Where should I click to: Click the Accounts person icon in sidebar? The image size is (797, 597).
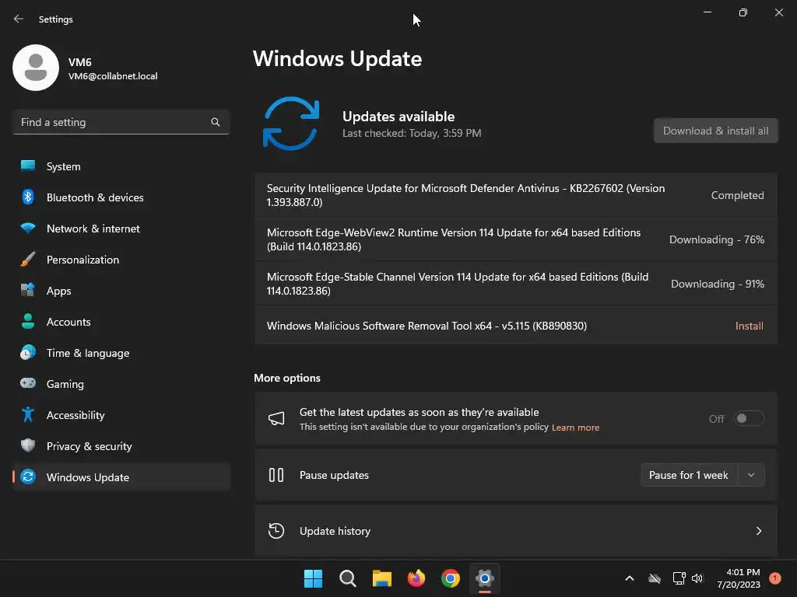coord(28,321)
